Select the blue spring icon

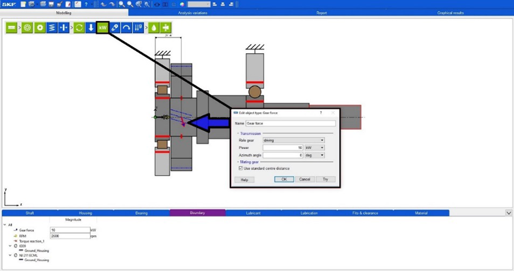pyautogui.click(x=52, y=28)
